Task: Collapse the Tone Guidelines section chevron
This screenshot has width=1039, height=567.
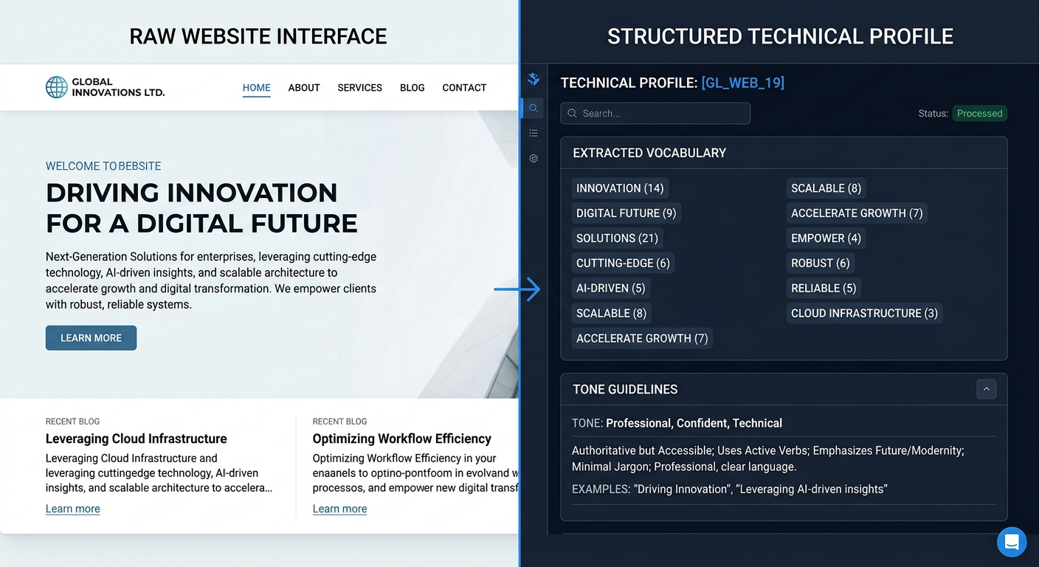Action: pos(987,389)
